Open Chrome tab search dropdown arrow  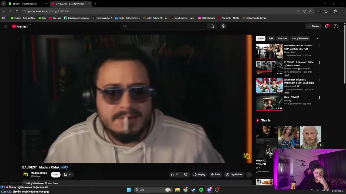pyautogui.click(x=4, y=4)
